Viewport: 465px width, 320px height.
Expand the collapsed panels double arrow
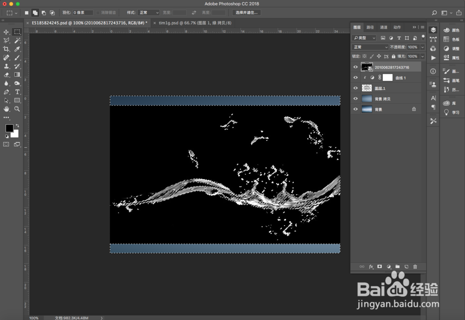coord(414,27)
